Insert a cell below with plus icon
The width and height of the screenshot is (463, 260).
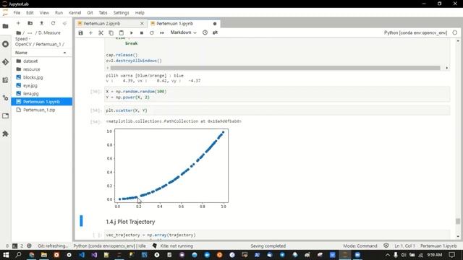[x=90, y=32]
